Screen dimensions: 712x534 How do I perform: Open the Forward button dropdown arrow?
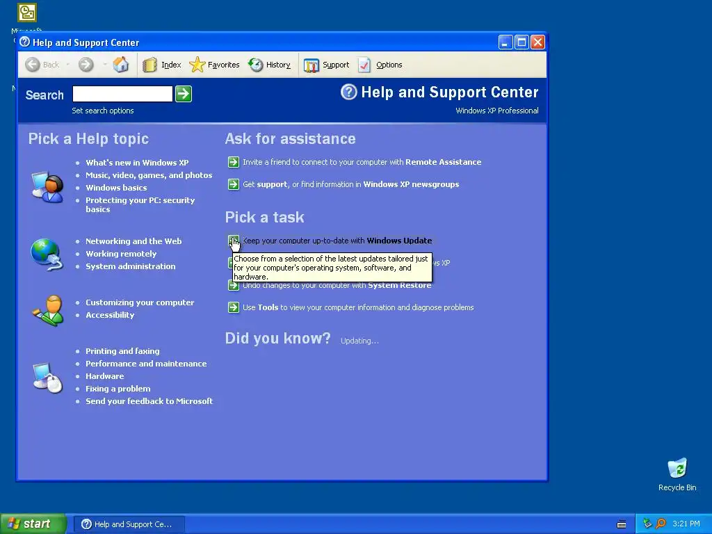104,65
